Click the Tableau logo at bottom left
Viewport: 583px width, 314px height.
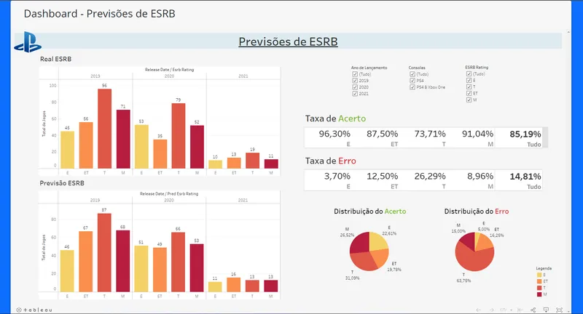34,310
